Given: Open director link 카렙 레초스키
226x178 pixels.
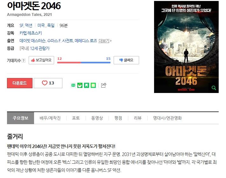Looking at the screenshot, I should coord(31,33).
